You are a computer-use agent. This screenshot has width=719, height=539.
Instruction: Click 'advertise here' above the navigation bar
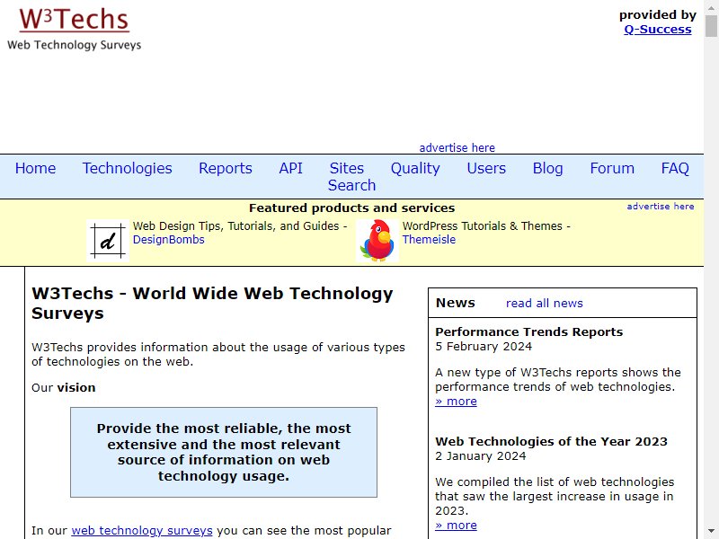[457, 147]
